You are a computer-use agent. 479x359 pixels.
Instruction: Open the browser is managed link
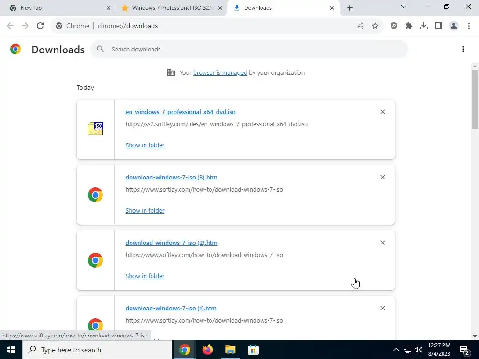coord(220,72)
